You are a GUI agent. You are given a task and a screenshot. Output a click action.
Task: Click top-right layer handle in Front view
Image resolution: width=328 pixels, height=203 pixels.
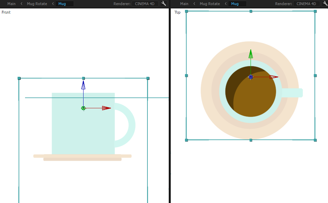(148, 78)
